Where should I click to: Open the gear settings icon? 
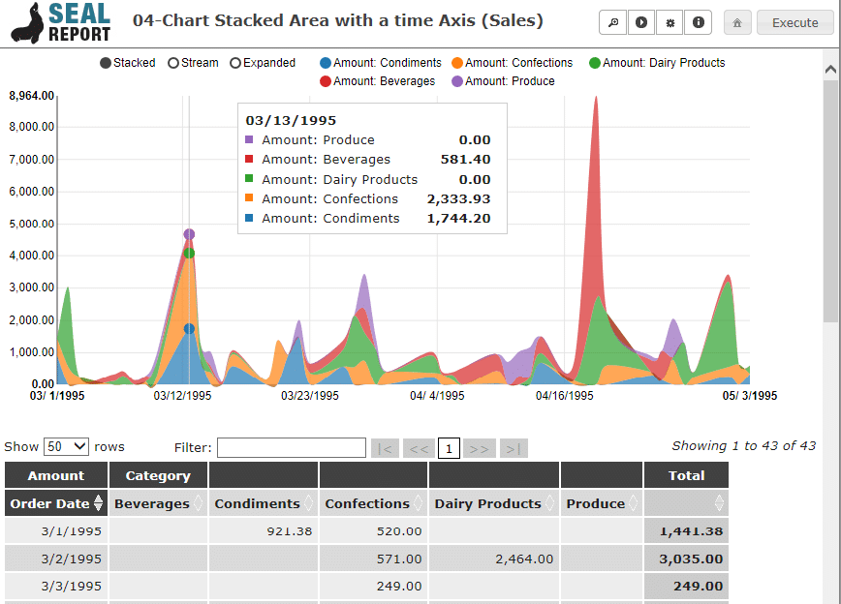(x=669, y=23)
